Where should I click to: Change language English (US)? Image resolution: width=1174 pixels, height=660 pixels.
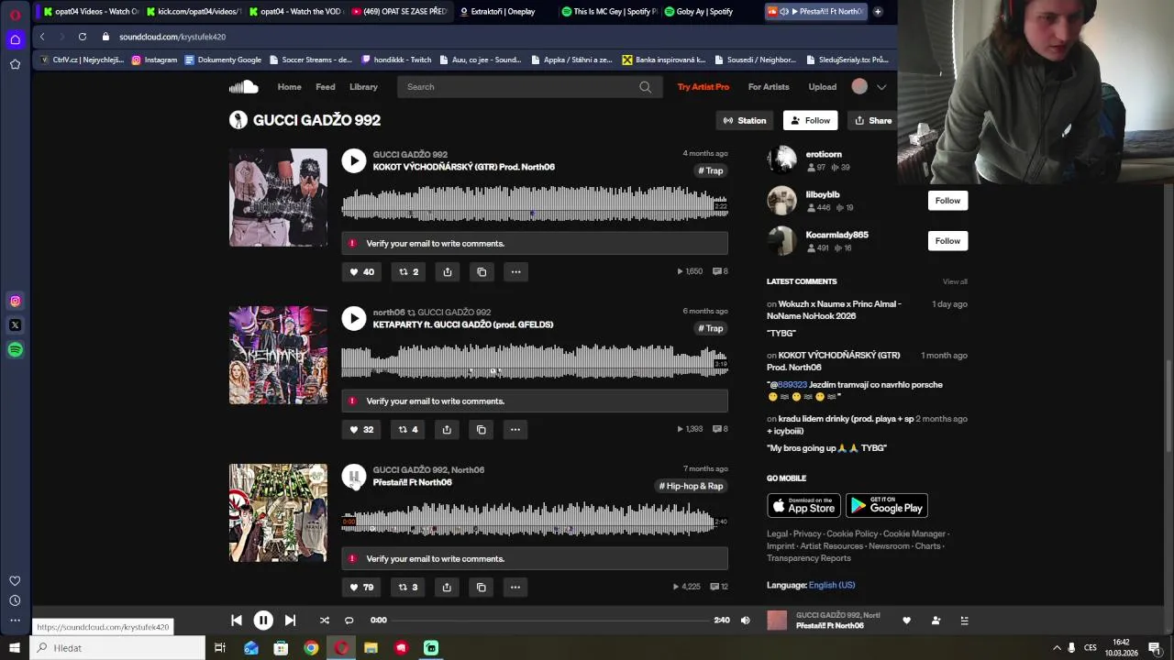point(832,585)
